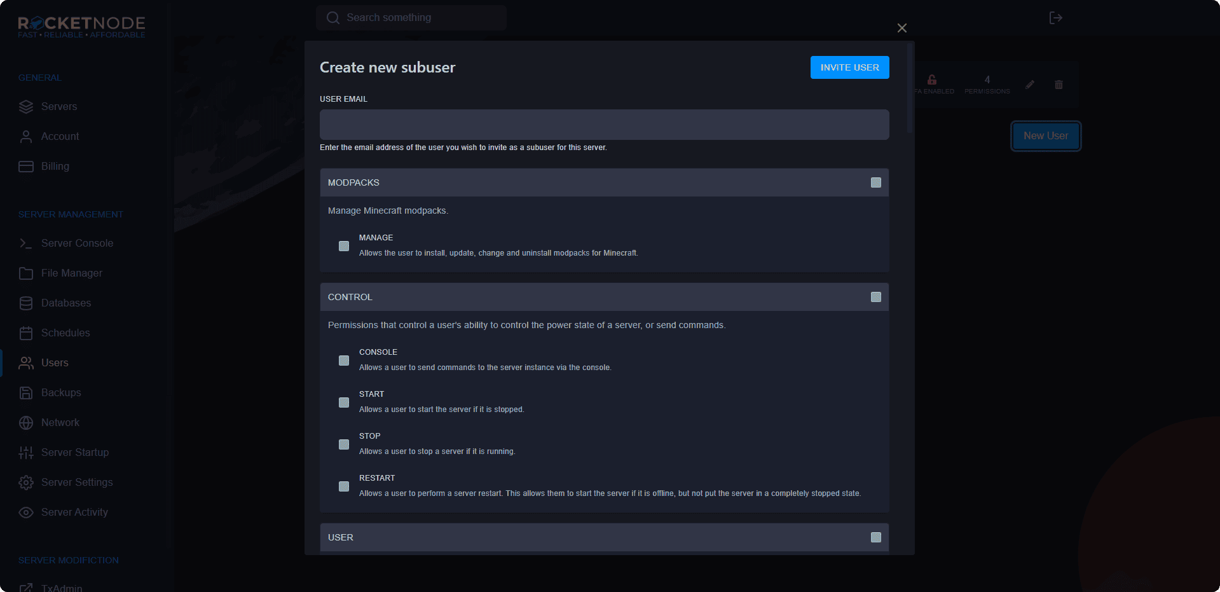Open Schedules in the sidebar
The width and height of the screenshot is (1220, 592).
65,333
